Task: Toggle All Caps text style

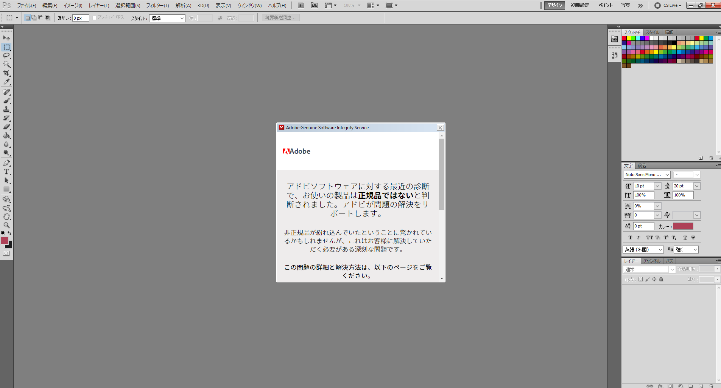Action: pyautogui.click(x=649, y=238)
